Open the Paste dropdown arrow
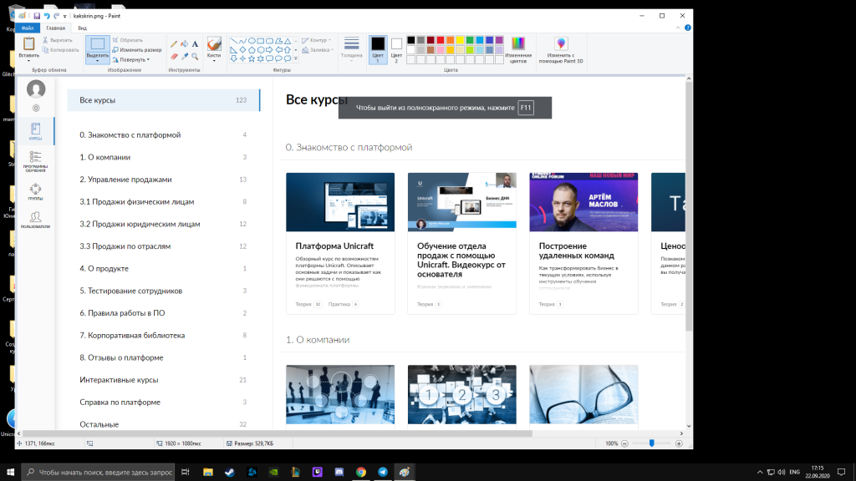Image resolution: width=856 pixels, height=481 pixels. tap(28, 59)
